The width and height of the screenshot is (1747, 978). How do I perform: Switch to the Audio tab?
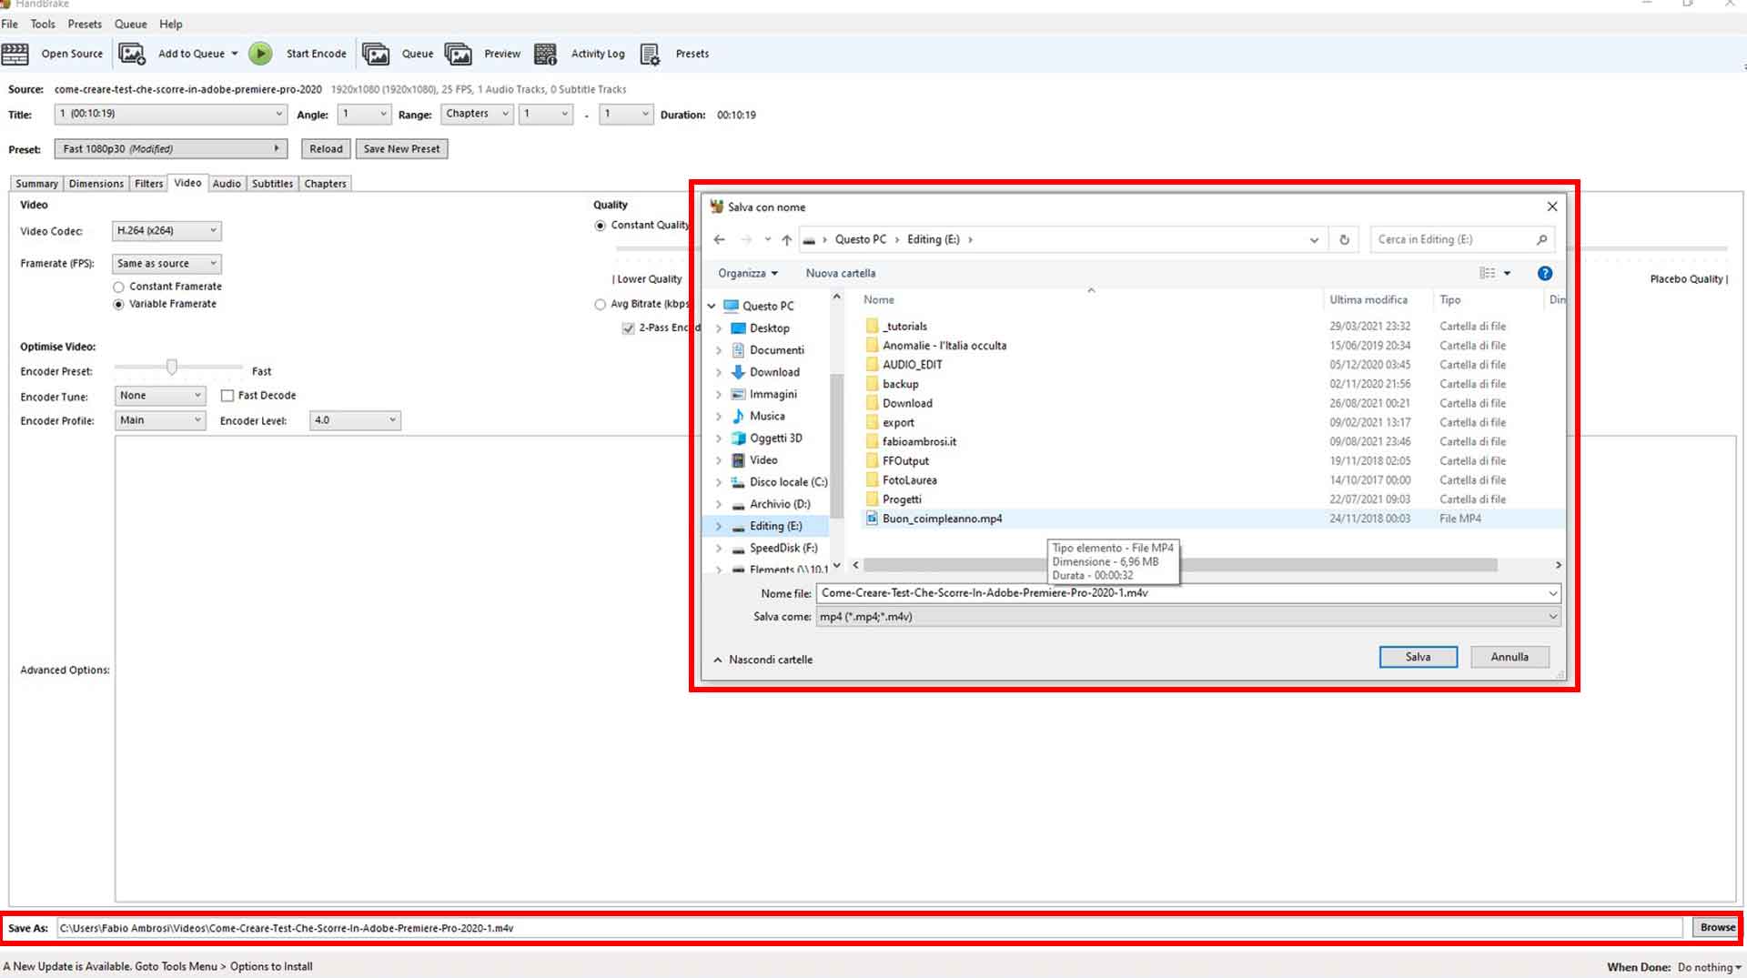226,183
